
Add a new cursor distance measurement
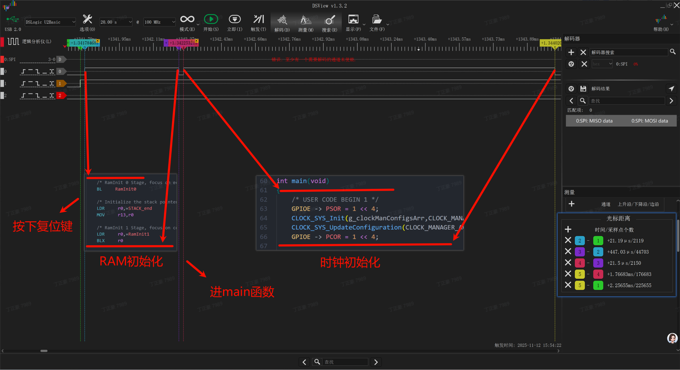[568, 229]
